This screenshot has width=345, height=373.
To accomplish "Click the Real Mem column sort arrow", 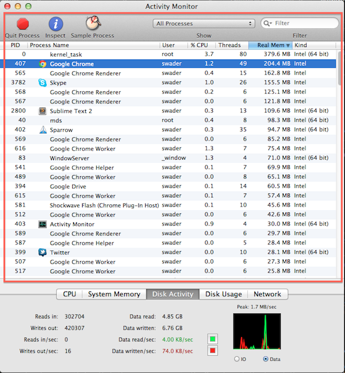I will 288,45.
